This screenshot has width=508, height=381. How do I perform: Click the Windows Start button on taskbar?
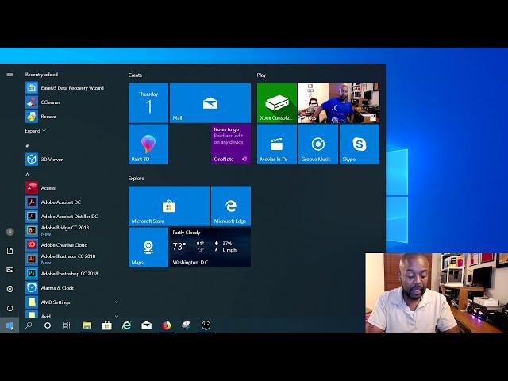10,325
